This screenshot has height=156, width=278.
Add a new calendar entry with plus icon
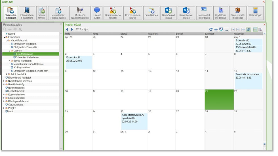click(x=216, y=29)
